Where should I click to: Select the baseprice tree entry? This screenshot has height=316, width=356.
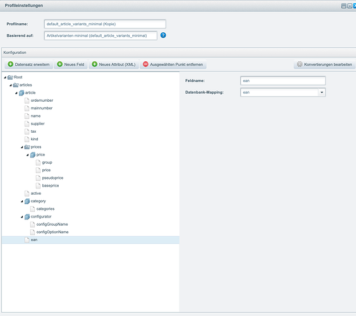[51, 186]
